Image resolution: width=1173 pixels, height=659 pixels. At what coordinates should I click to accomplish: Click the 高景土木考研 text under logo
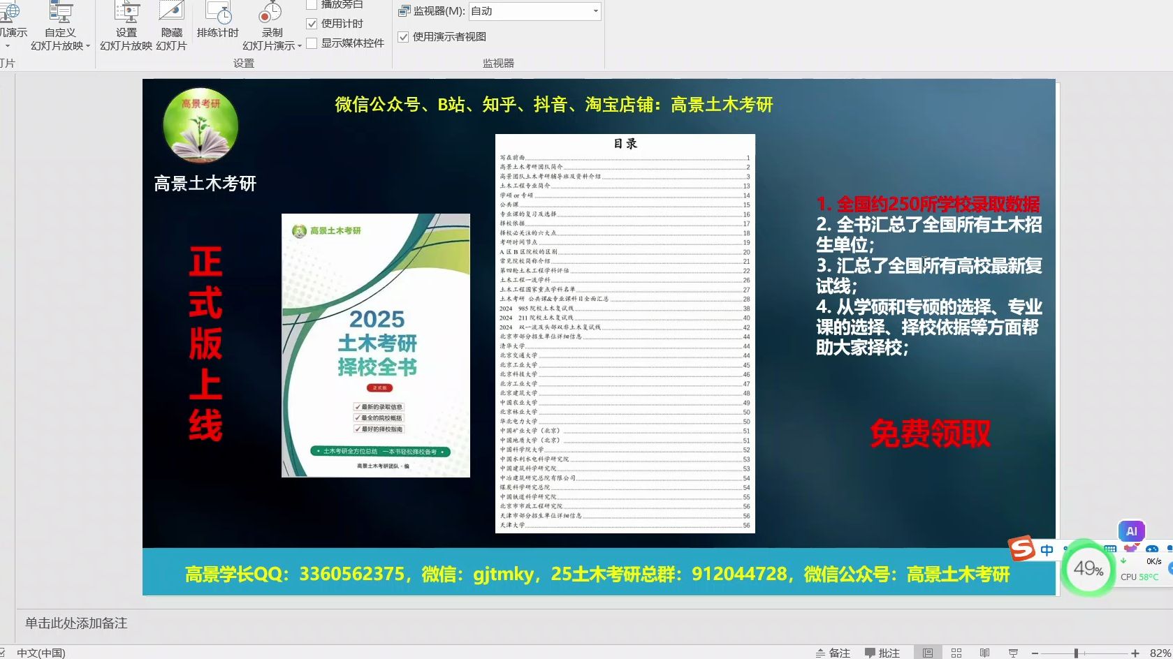[205, 184]
